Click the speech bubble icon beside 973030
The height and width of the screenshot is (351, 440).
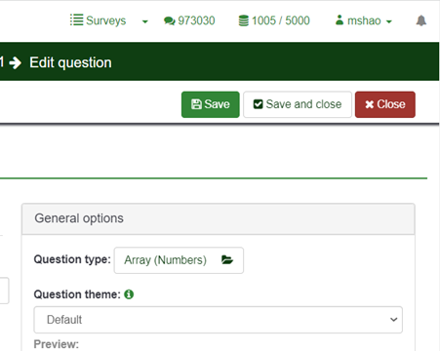point(169,21)
